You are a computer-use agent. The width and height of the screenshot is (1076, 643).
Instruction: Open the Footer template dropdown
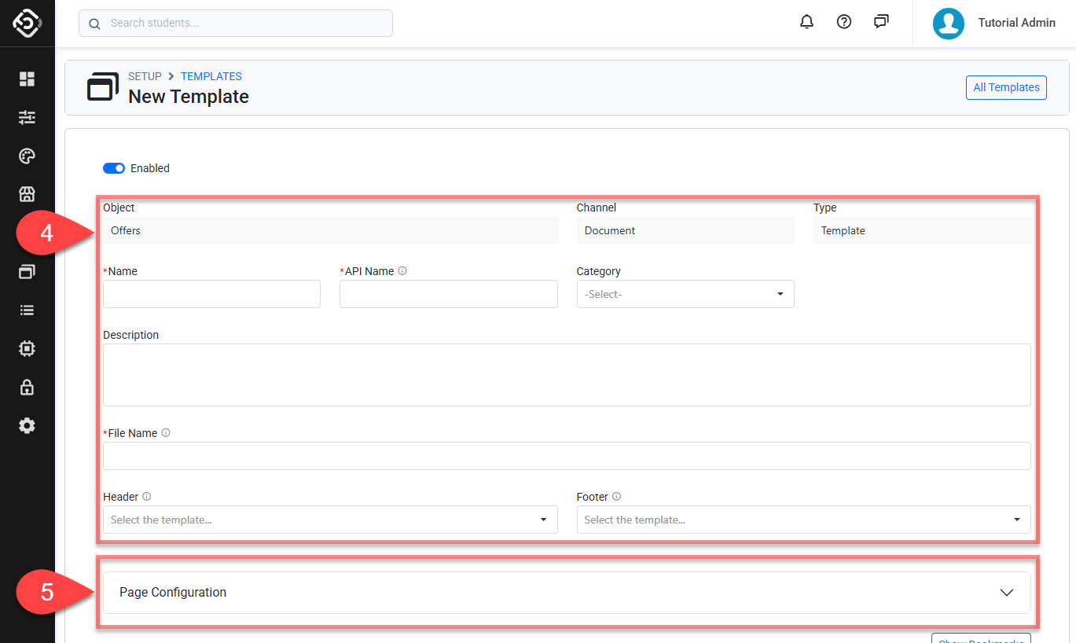[x=803, y=520]
